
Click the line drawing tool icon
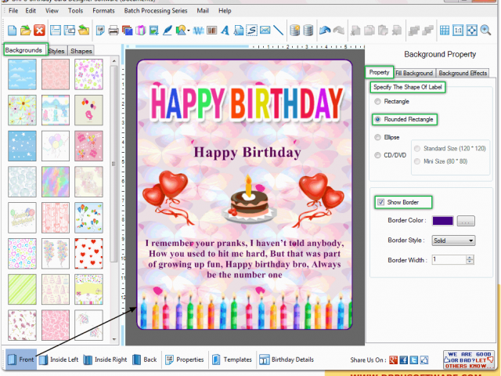point(279,31)
